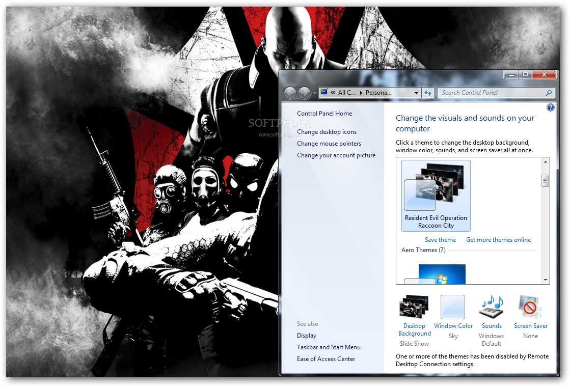Open Change your account picture link
This screenshot has width=570, height=387.
336,155
